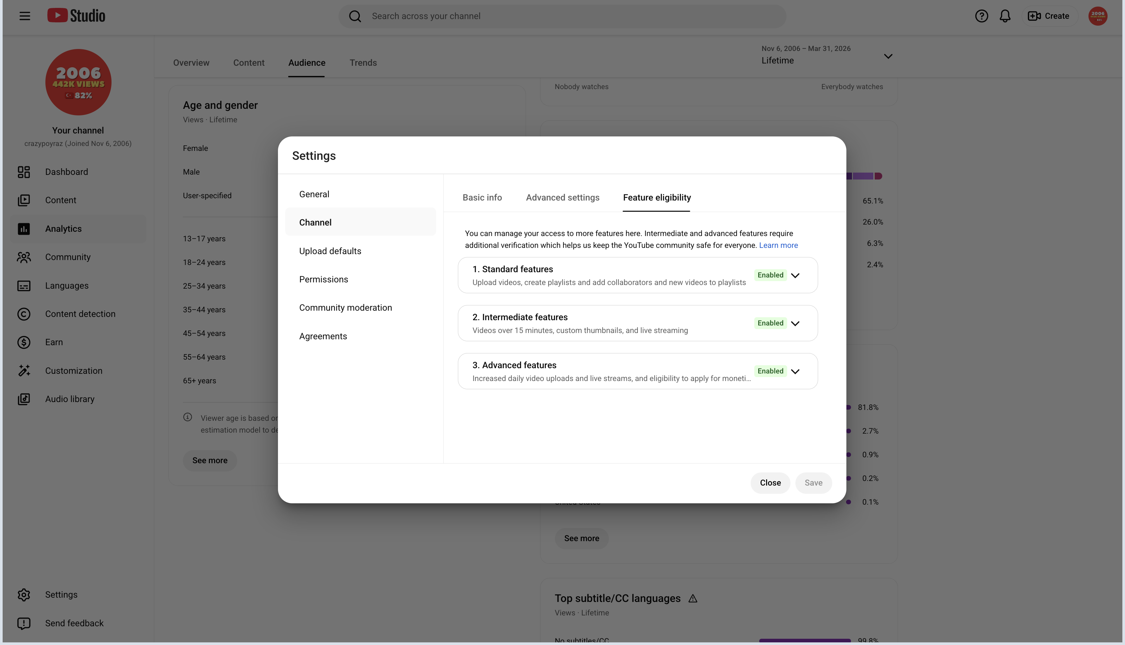Follow the Learn more link
This screenshot has width=1125, height=645.
click(x=778, y=246)
